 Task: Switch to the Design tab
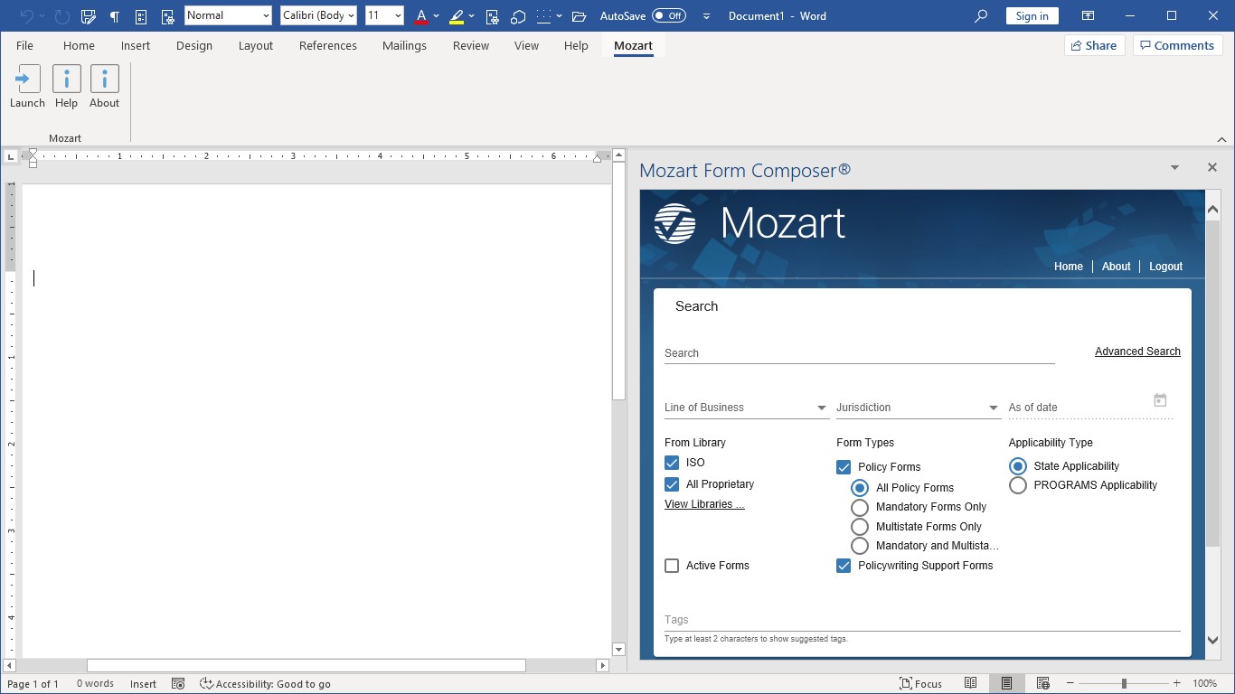point(194,46)
